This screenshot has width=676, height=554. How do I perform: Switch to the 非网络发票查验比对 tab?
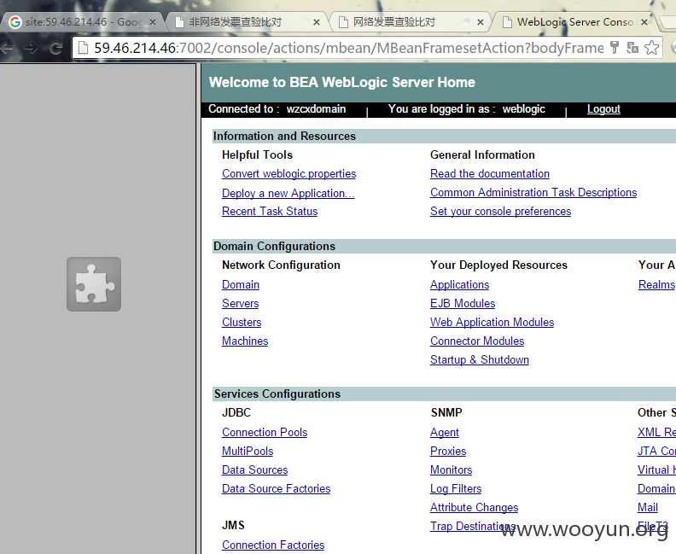248,22
